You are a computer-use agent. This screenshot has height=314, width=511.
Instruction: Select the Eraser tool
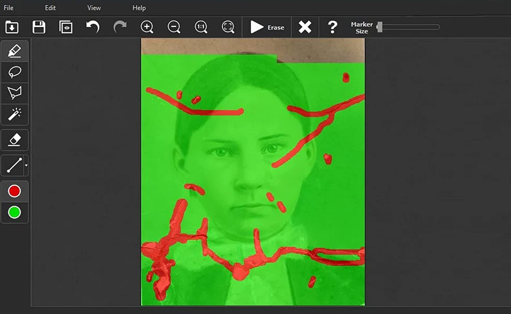pos(15,140)
